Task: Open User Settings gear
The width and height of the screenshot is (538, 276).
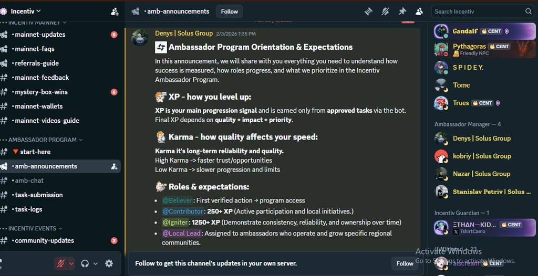Action: pos(109,263)
